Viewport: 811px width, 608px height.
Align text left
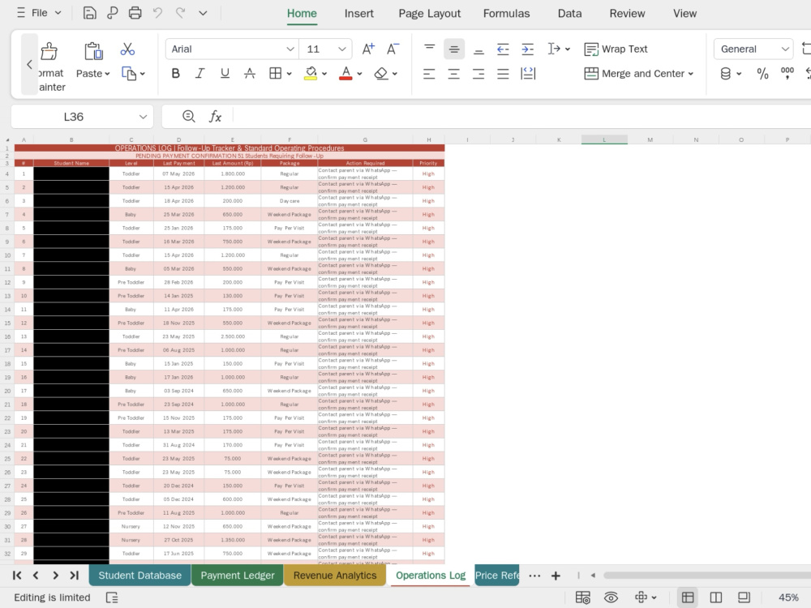[429, 74]
